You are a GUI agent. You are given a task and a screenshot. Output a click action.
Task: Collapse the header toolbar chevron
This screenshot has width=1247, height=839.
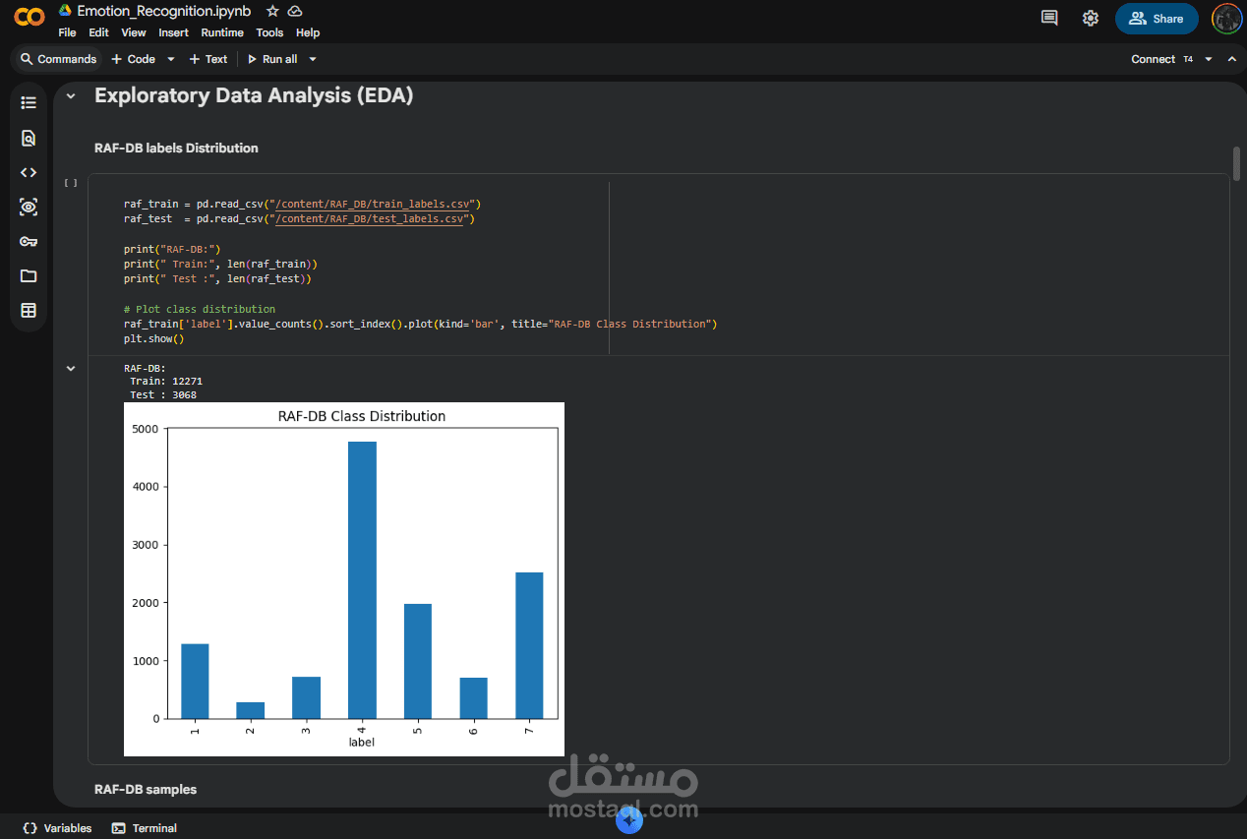tap(1231, 59)
